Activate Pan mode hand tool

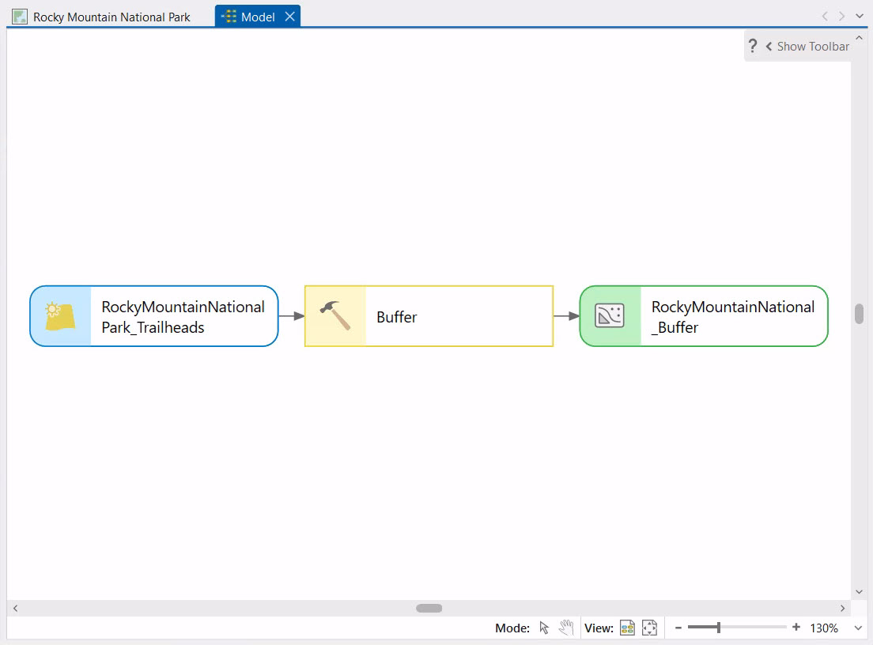coord(566,628)
